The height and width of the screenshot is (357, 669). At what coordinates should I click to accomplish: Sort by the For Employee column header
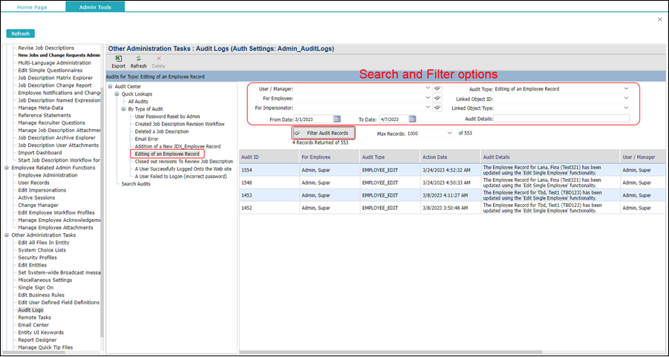(x=330, y=157)
